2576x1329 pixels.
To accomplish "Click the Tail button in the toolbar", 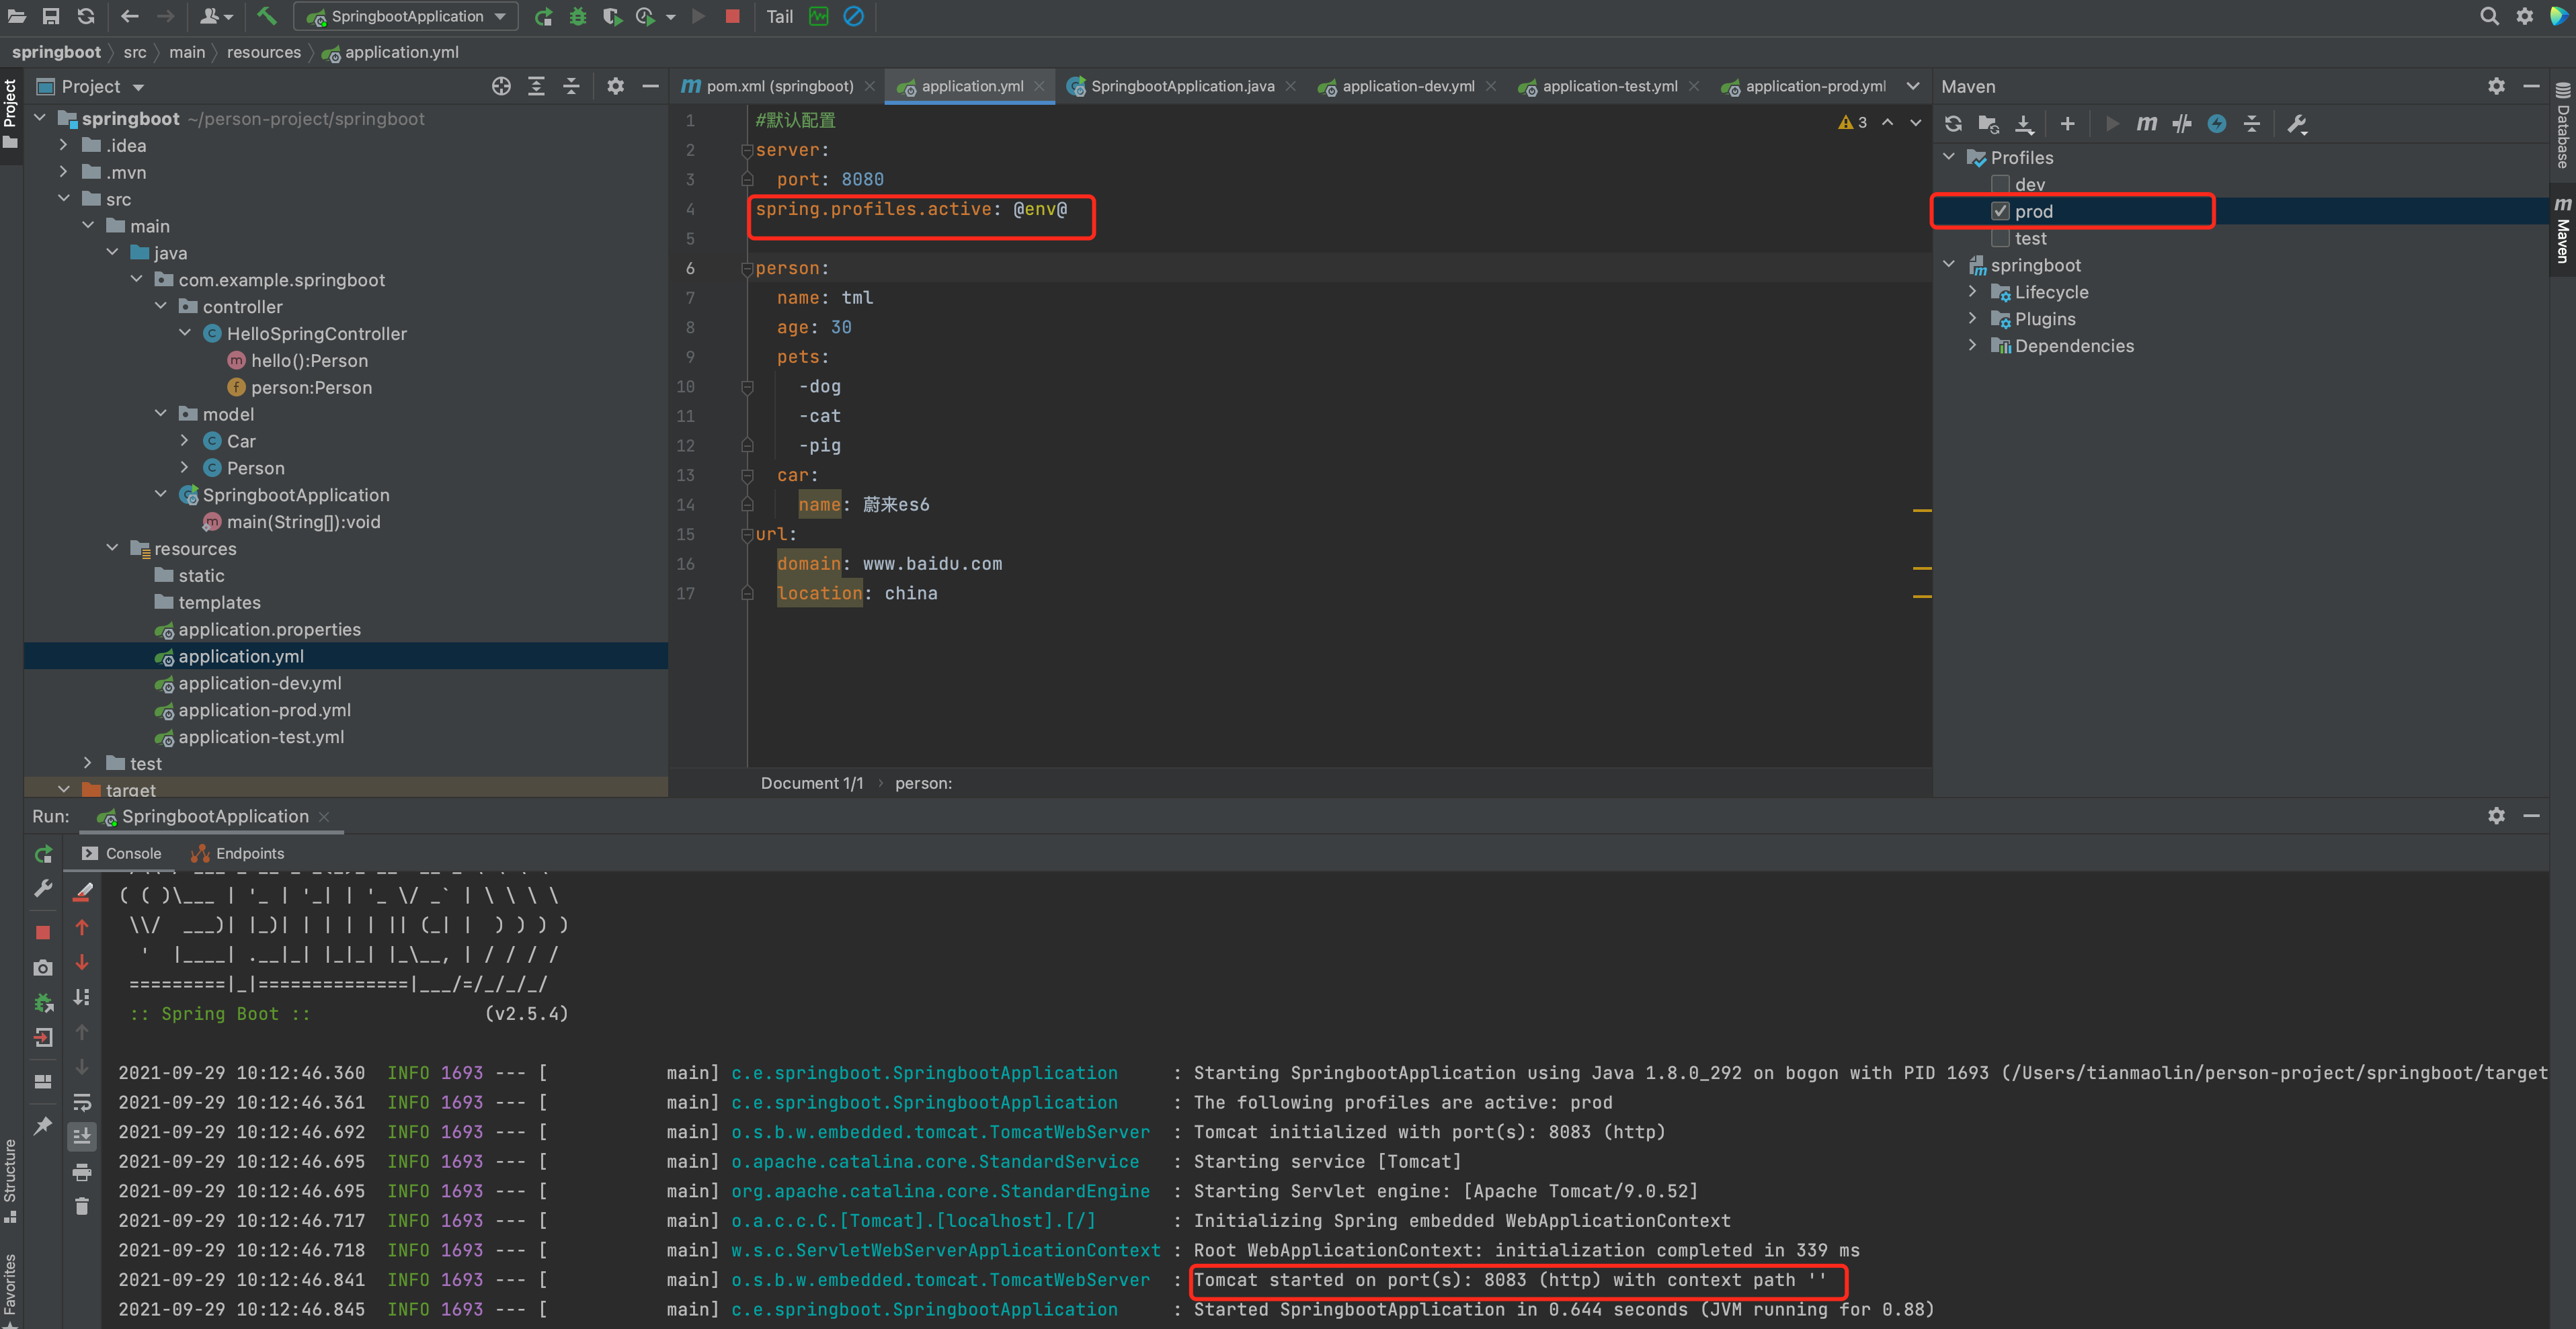I will click(779, 16).
